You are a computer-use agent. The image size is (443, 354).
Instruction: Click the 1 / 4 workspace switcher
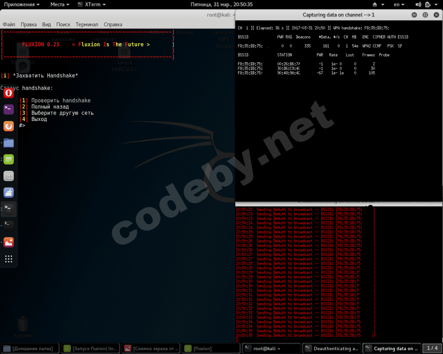432,349
